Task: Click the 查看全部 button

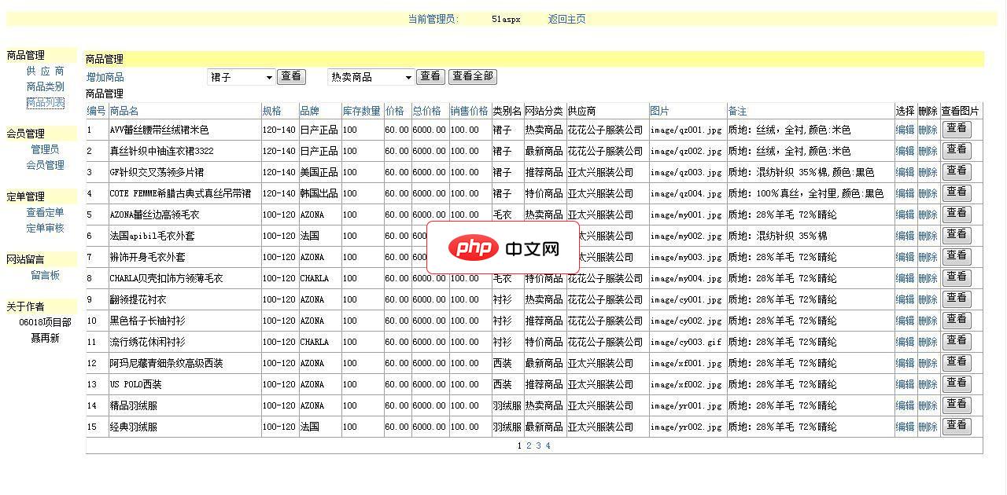Action: (470, 76)
